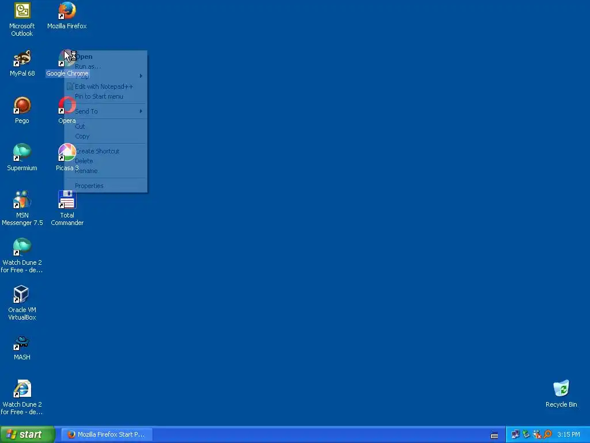Choose Cut in the context menu

click(106, 126)
